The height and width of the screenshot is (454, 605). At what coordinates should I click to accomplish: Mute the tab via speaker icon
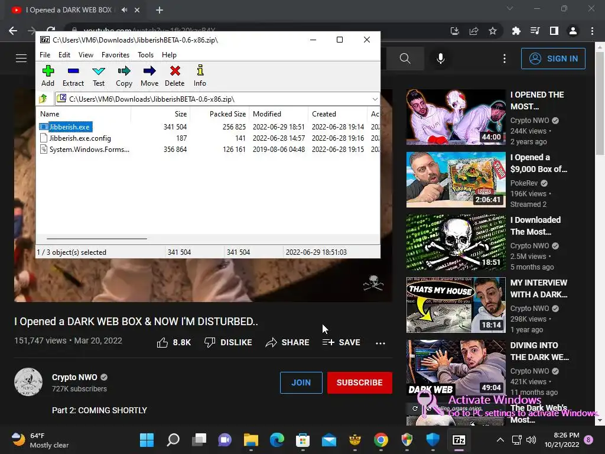coord(124,10)
